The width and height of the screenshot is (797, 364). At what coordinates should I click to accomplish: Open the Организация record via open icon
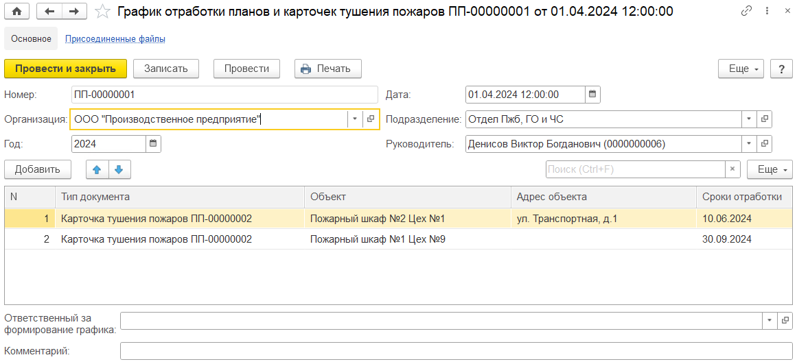click(371, 119)
